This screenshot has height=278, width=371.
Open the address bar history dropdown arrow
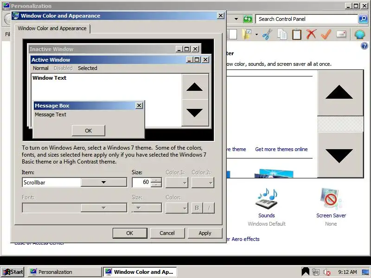click(236, 19)
